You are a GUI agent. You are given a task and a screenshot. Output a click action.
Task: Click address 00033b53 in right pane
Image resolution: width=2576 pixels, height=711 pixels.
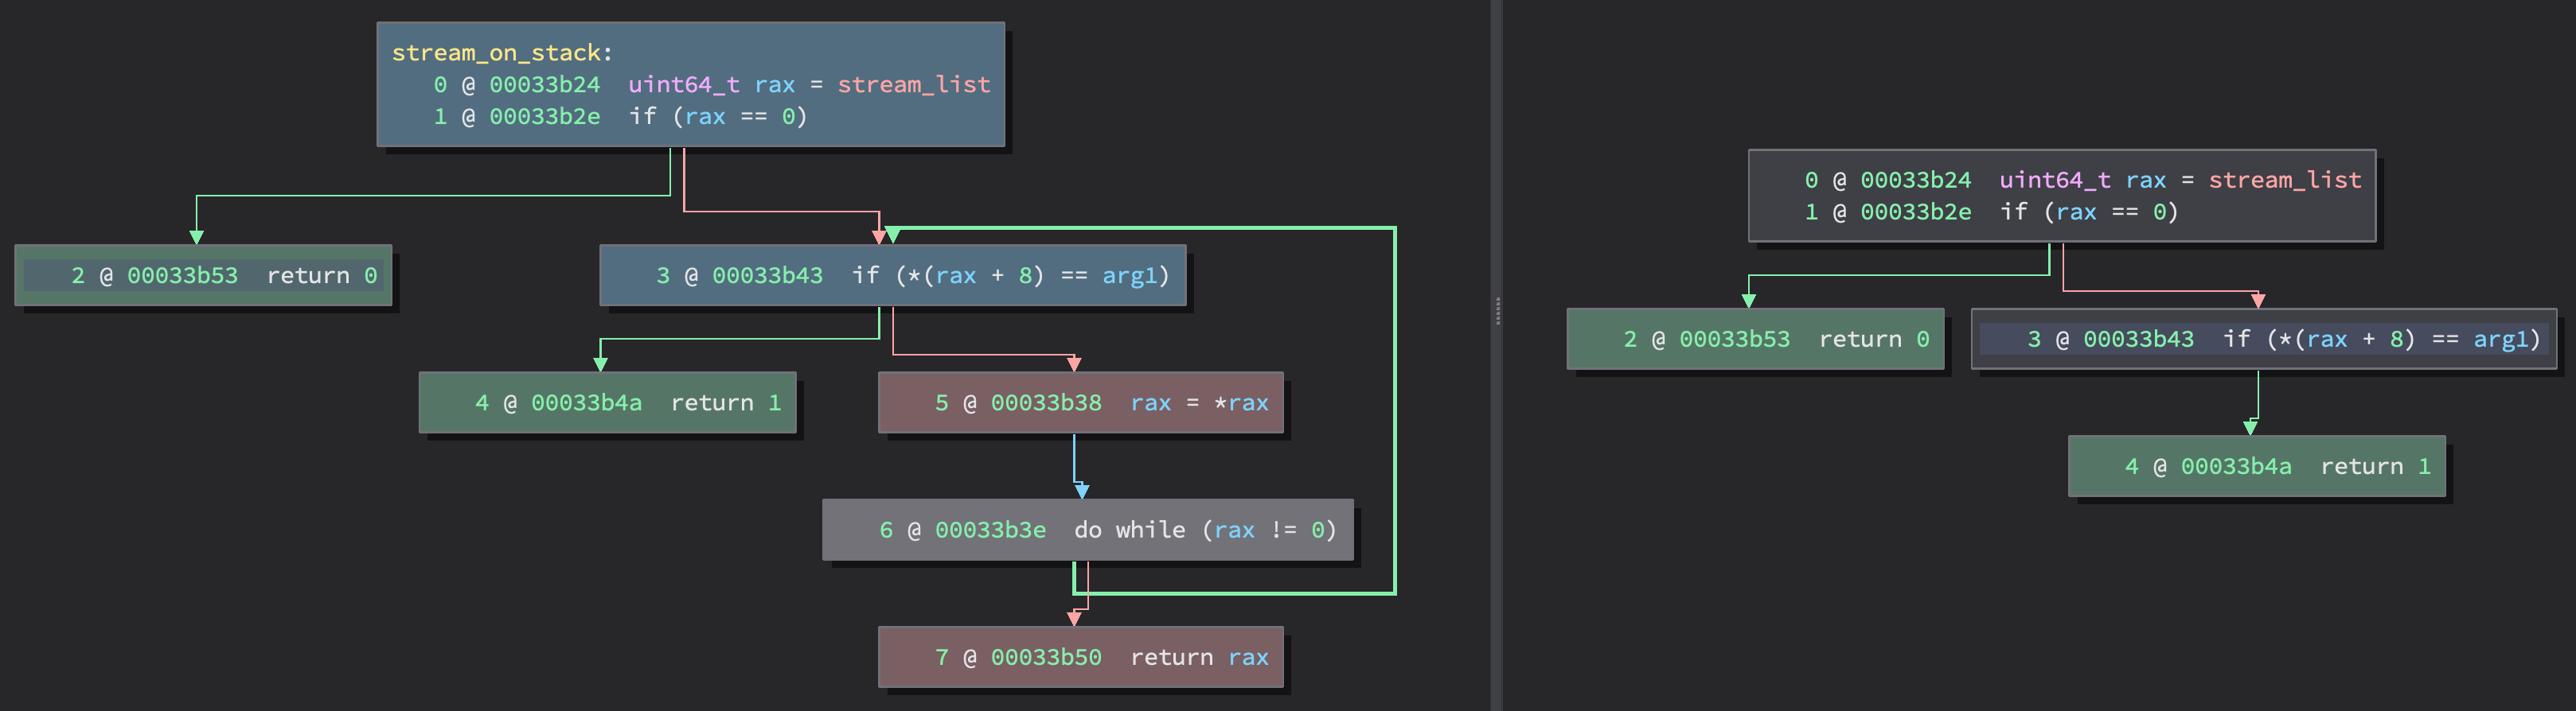pos(1734,340)
